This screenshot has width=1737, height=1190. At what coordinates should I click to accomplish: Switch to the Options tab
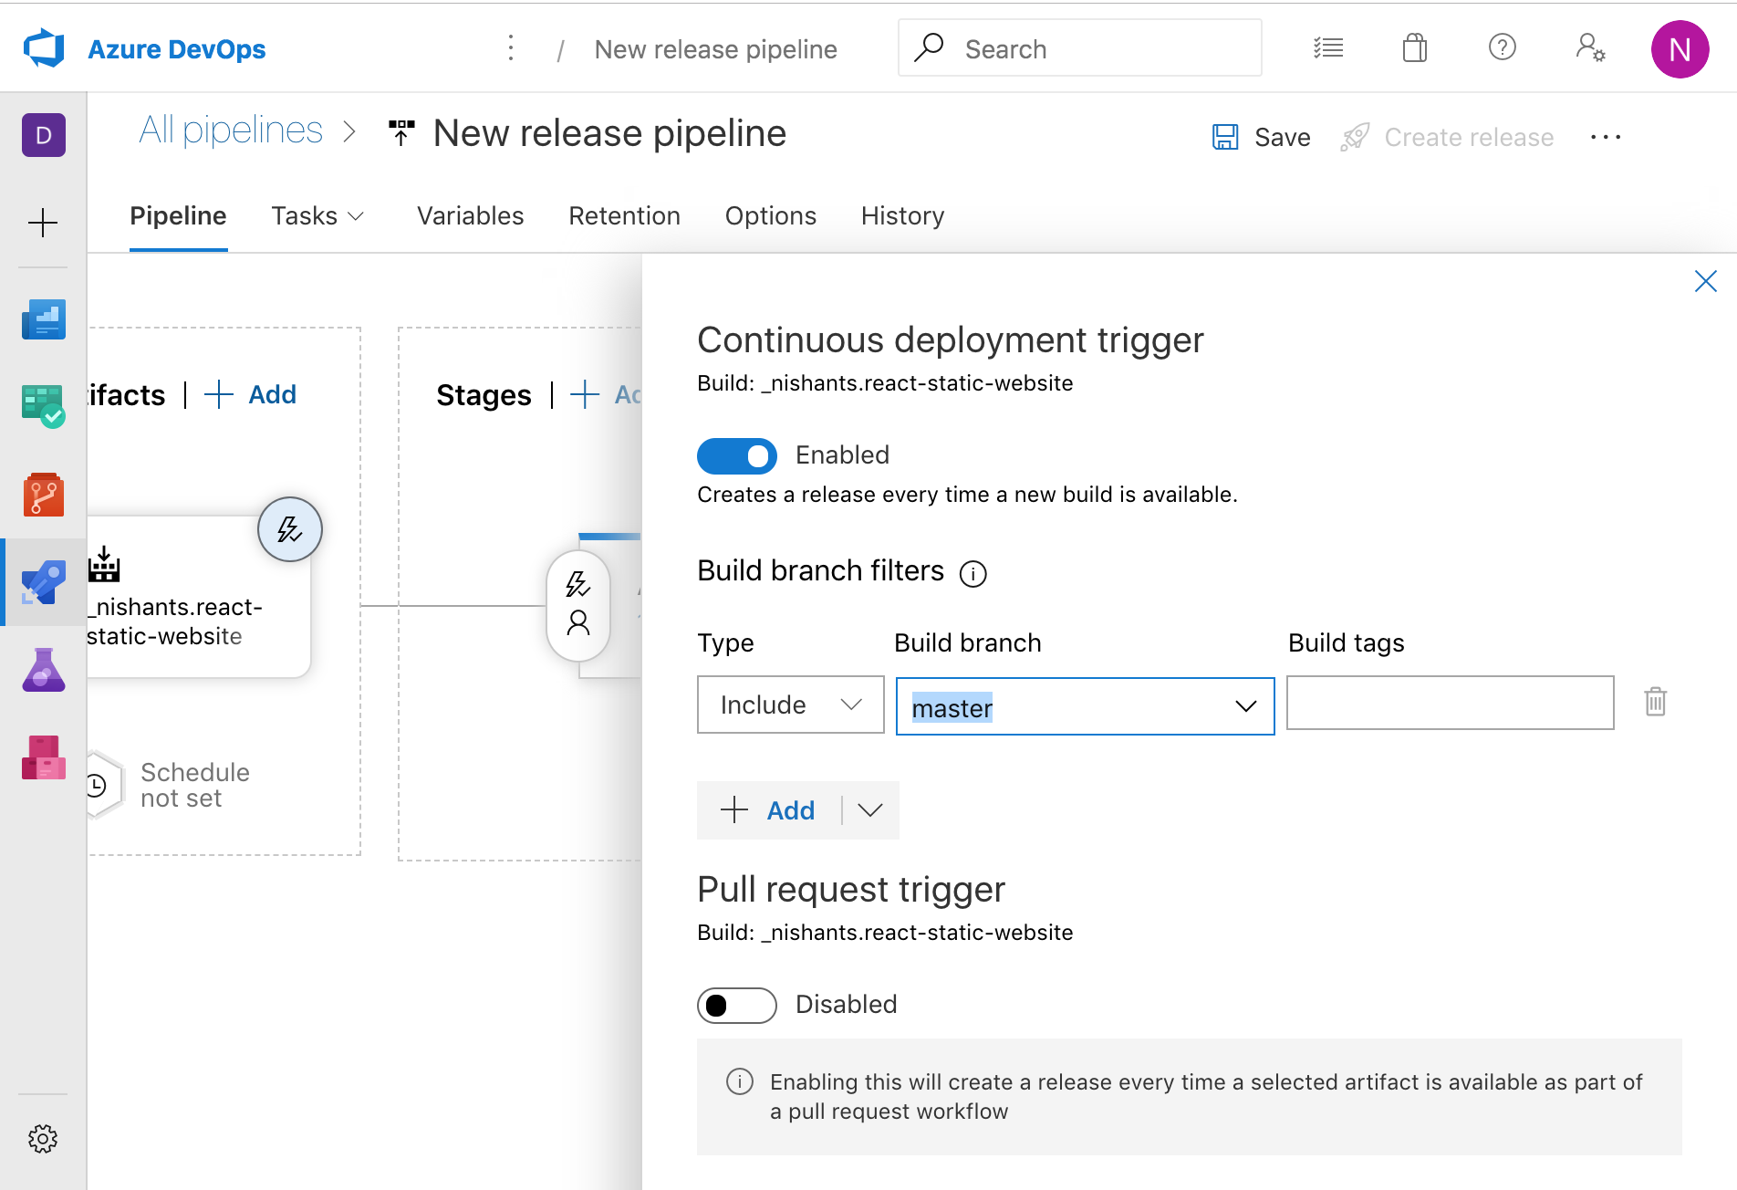(770, 216)
